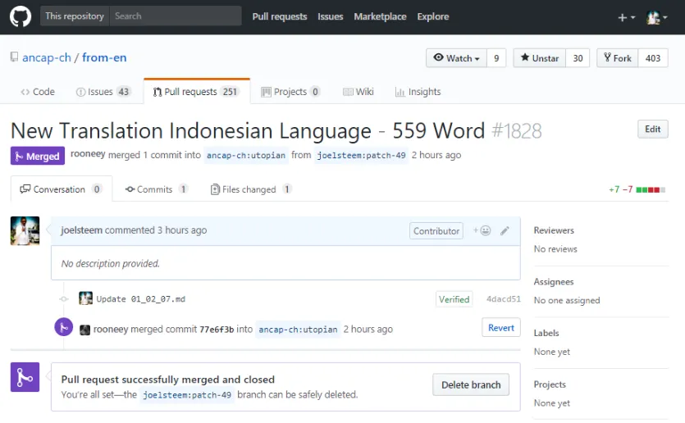Click rooneey in the merged header line
Screen dimensions: 685x423
(88, 154)
